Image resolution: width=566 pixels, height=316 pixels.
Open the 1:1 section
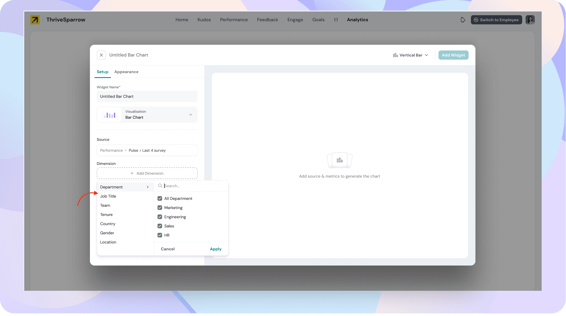(336, 20)
